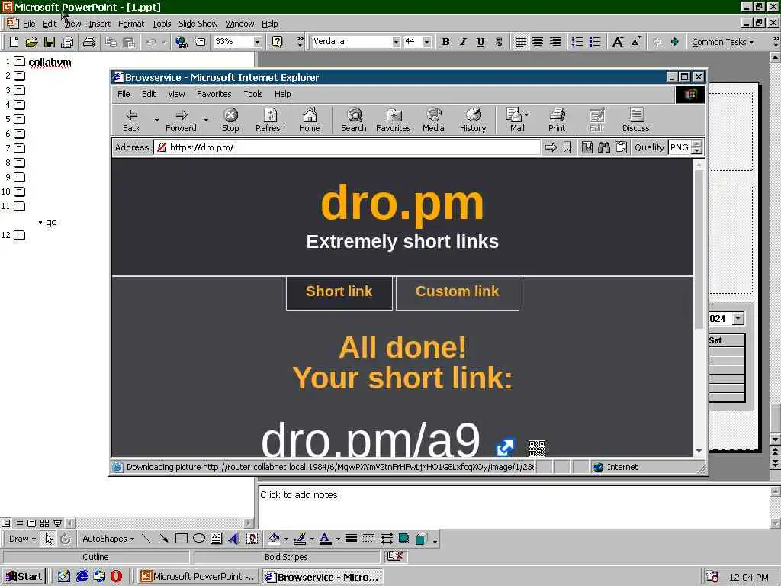Select the Short link tab
The height and width of the screenshot is (586, 781).
coord(339,293)
